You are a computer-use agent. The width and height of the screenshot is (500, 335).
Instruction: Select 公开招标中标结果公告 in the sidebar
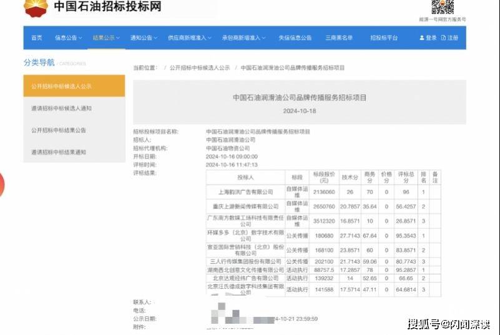74,130
